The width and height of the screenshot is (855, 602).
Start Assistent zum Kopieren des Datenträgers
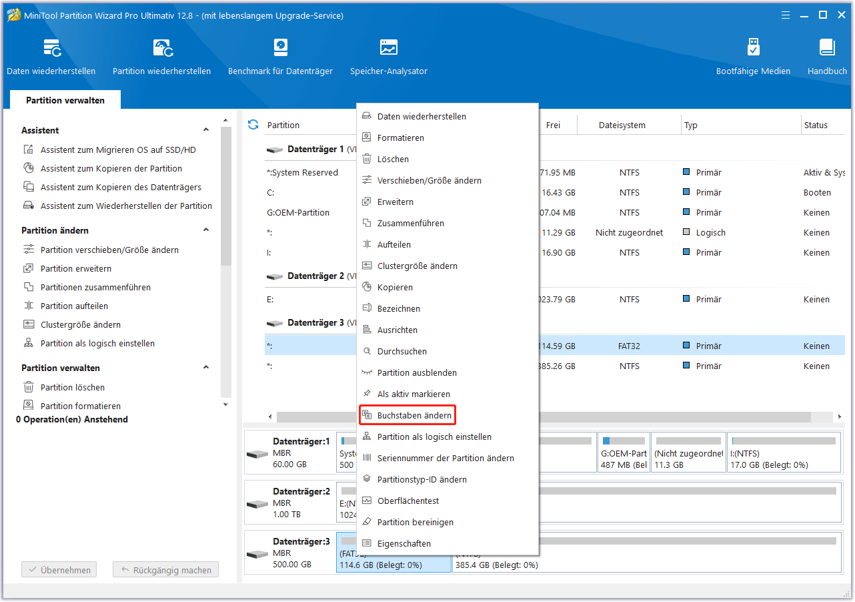pyautogui.click(x=121, y=188)
